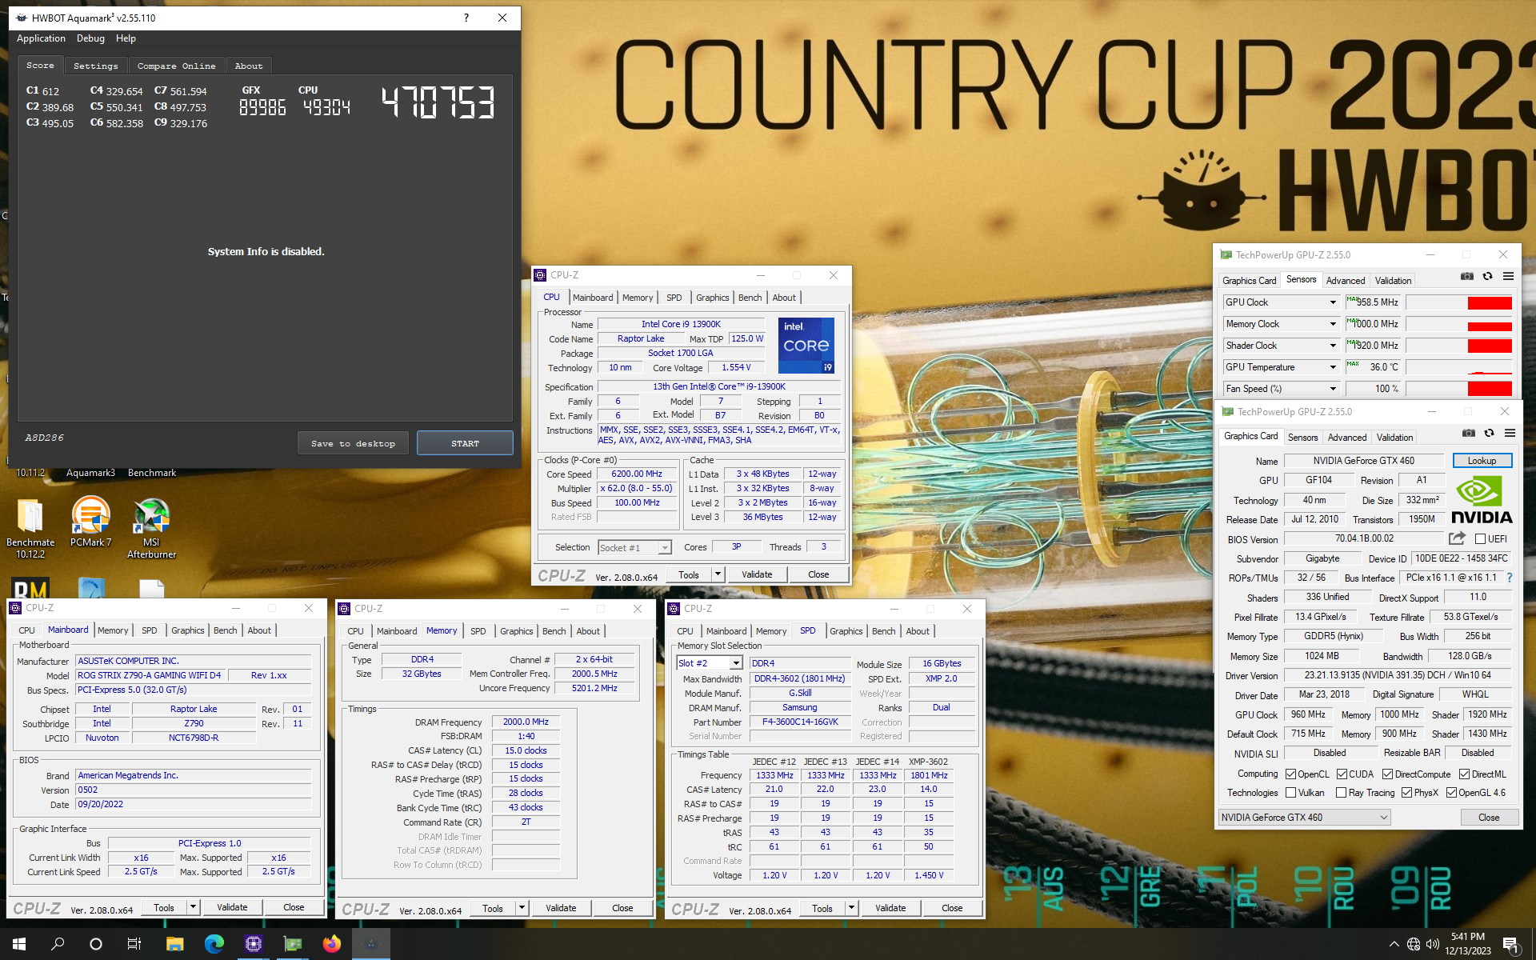Image resolution: width=1536 pixels, height=960 pixels.
Task: Click refresh icon in GPU-Z Graphics Card window
Action: 1489,434
